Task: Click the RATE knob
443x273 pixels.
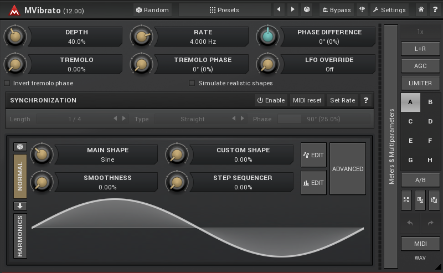Action: tap(142, 37)
